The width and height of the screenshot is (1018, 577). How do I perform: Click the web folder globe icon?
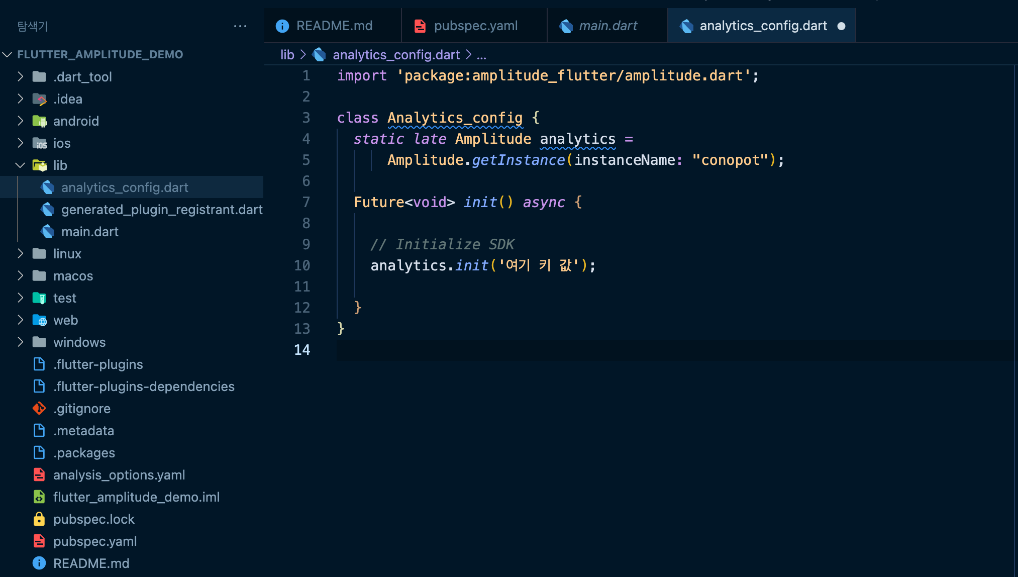(40, 320)
